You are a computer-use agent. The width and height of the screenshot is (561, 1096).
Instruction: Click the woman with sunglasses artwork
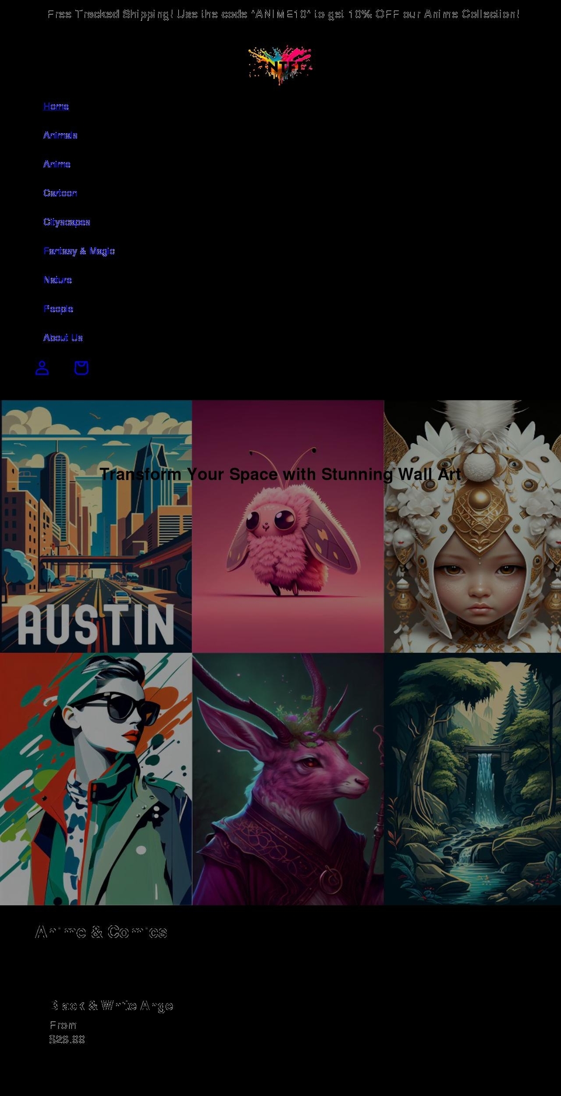[96, 779]
